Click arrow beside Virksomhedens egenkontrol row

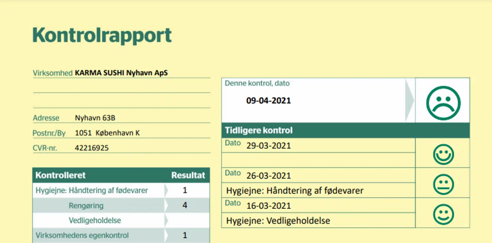click(166, 235)
